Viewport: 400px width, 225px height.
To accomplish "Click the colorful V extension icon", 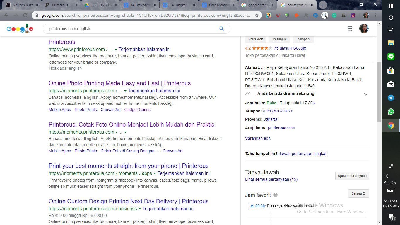I will coord(268,15).
